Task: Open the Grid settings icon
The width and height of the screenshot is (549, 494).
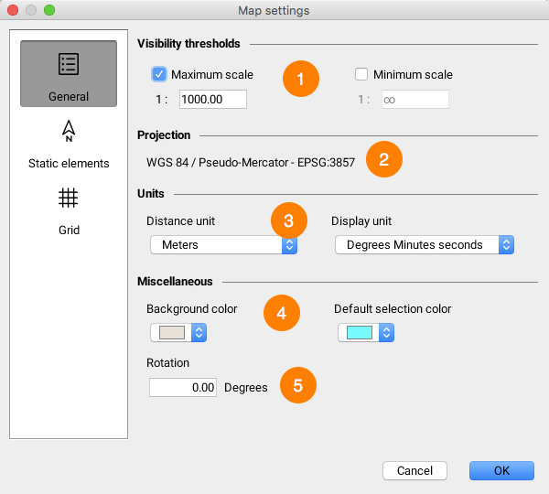Action: 69,198
